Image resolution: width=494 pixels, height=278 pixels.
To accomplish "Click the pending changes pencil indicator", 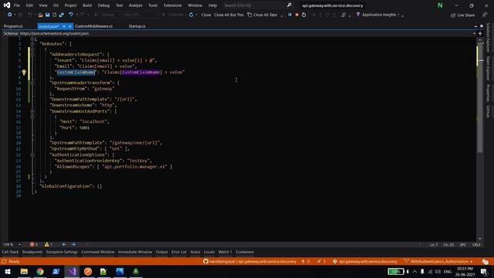I will pyautogui.click(x=321, y=262).
